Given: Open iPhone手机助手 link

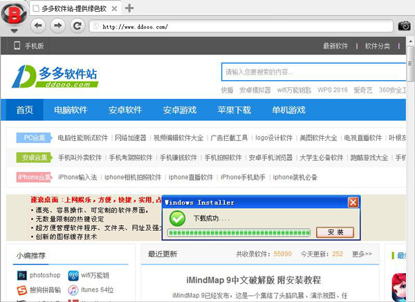Looking at the screenshot, I should click(243, 177).
